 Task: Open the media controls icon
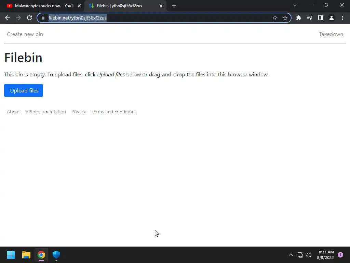point(309,18)
